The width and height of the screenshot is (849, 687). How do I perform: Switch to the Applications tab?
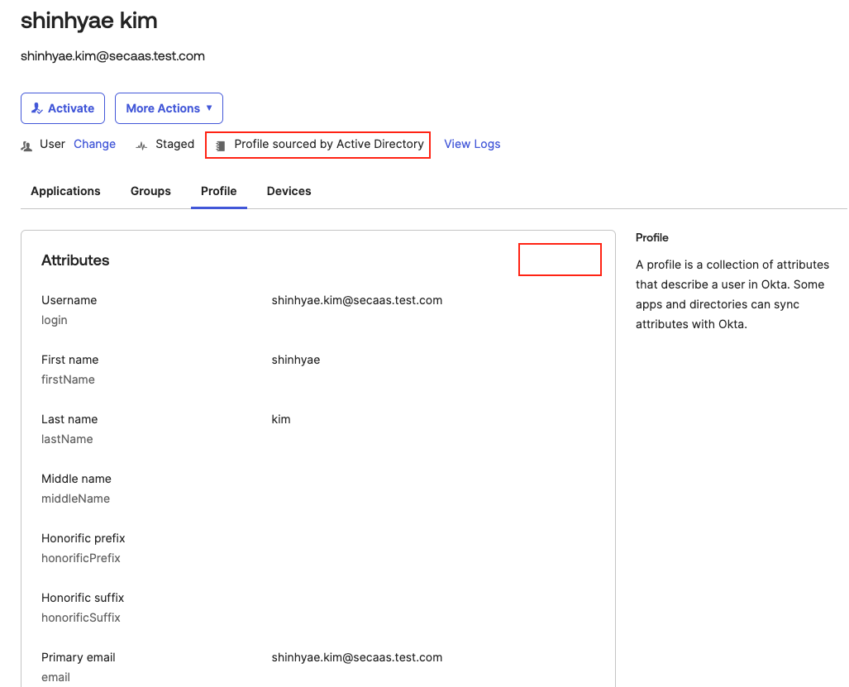[65, 191]
